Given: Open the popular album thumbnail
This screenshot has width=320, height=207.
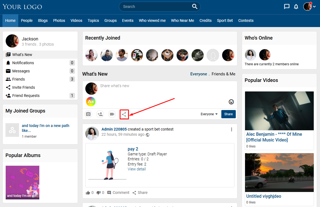Looking at the screenshot, I should [x=22, y=182].
